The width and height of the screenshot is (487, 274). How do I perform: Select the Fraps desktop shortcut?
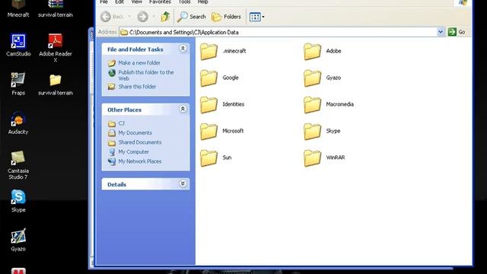tap(18, 84)
